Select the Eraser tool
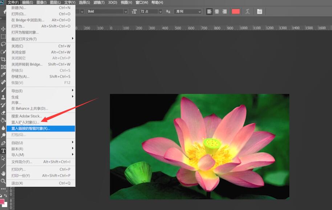Viewport: 332px width, 210px height. pos(3,113)
